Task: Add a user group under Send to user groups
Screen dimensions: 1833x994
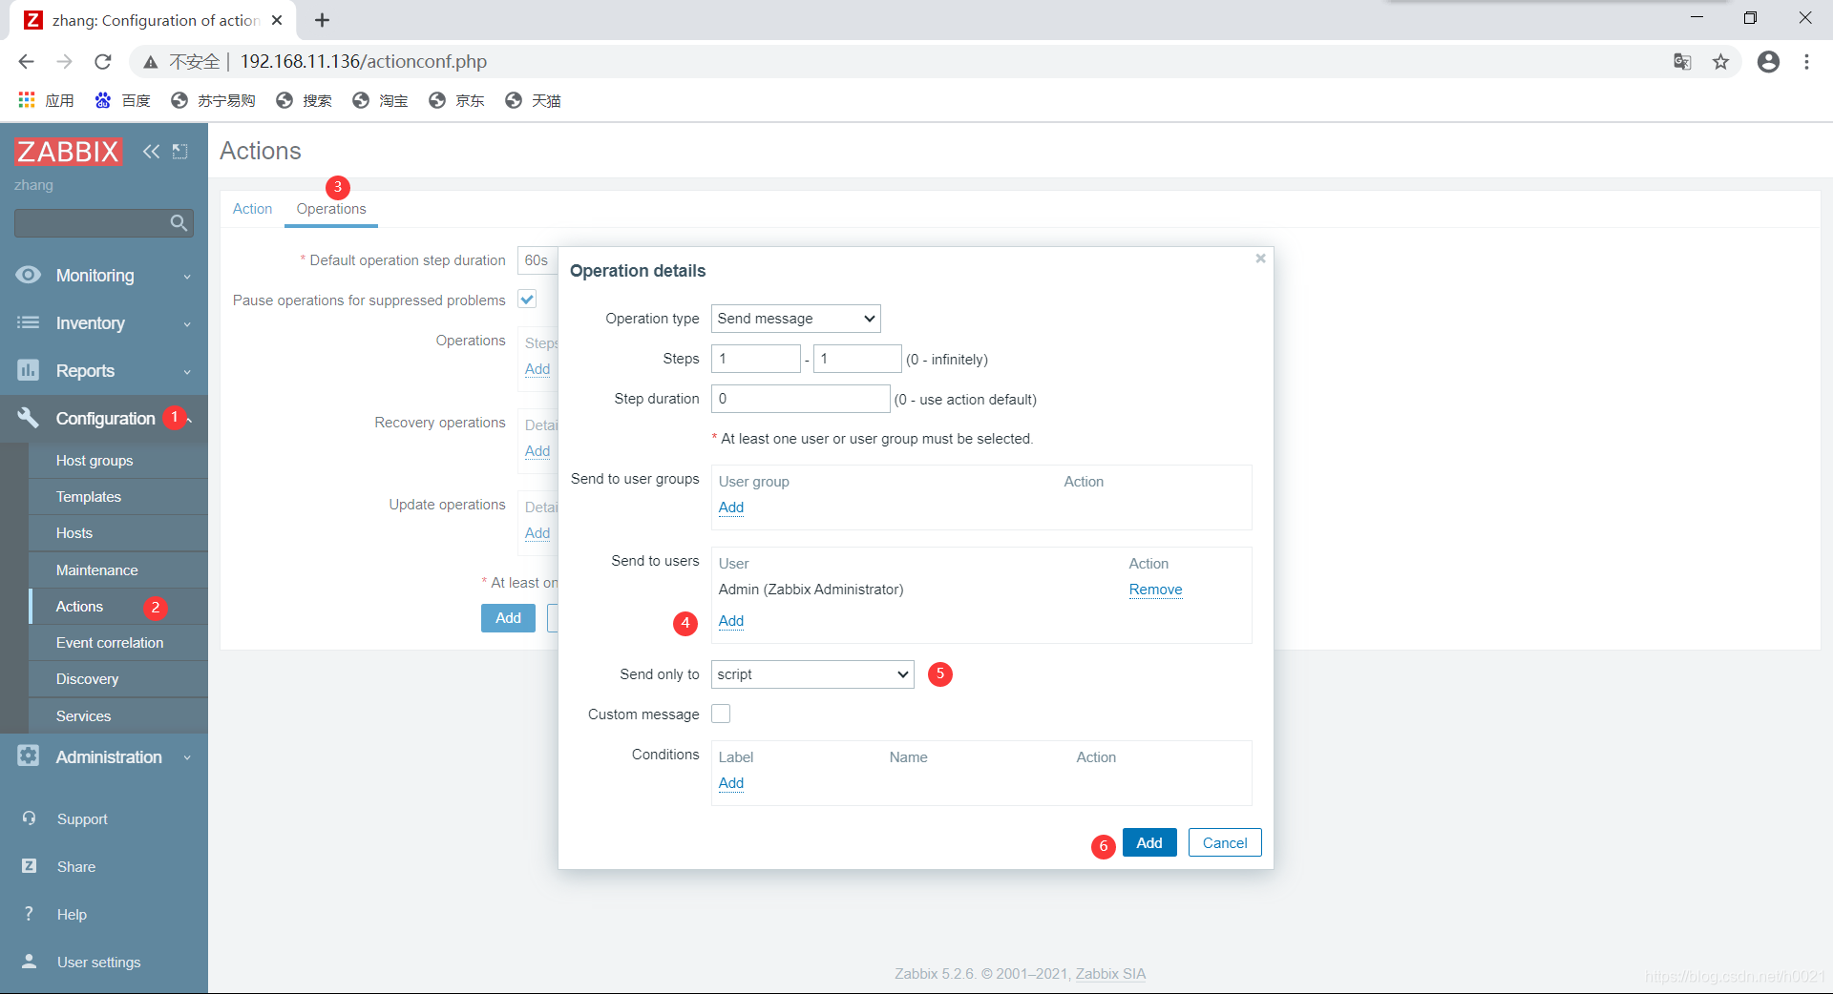Action: pos(731,507)
